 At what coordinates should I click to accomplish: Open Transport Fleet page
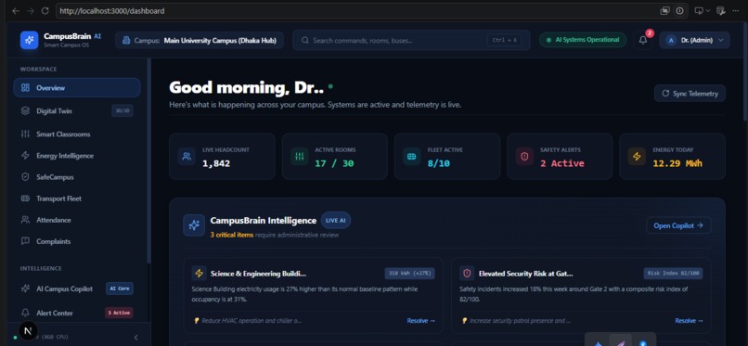[x=77, y=199]
